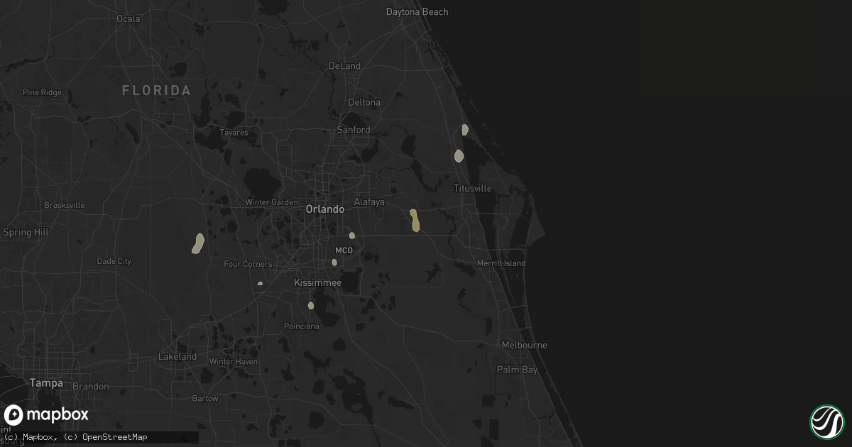Screen dimensions: 852x447
Task: Select the Four Corners label
Action: tap(248, 264)
